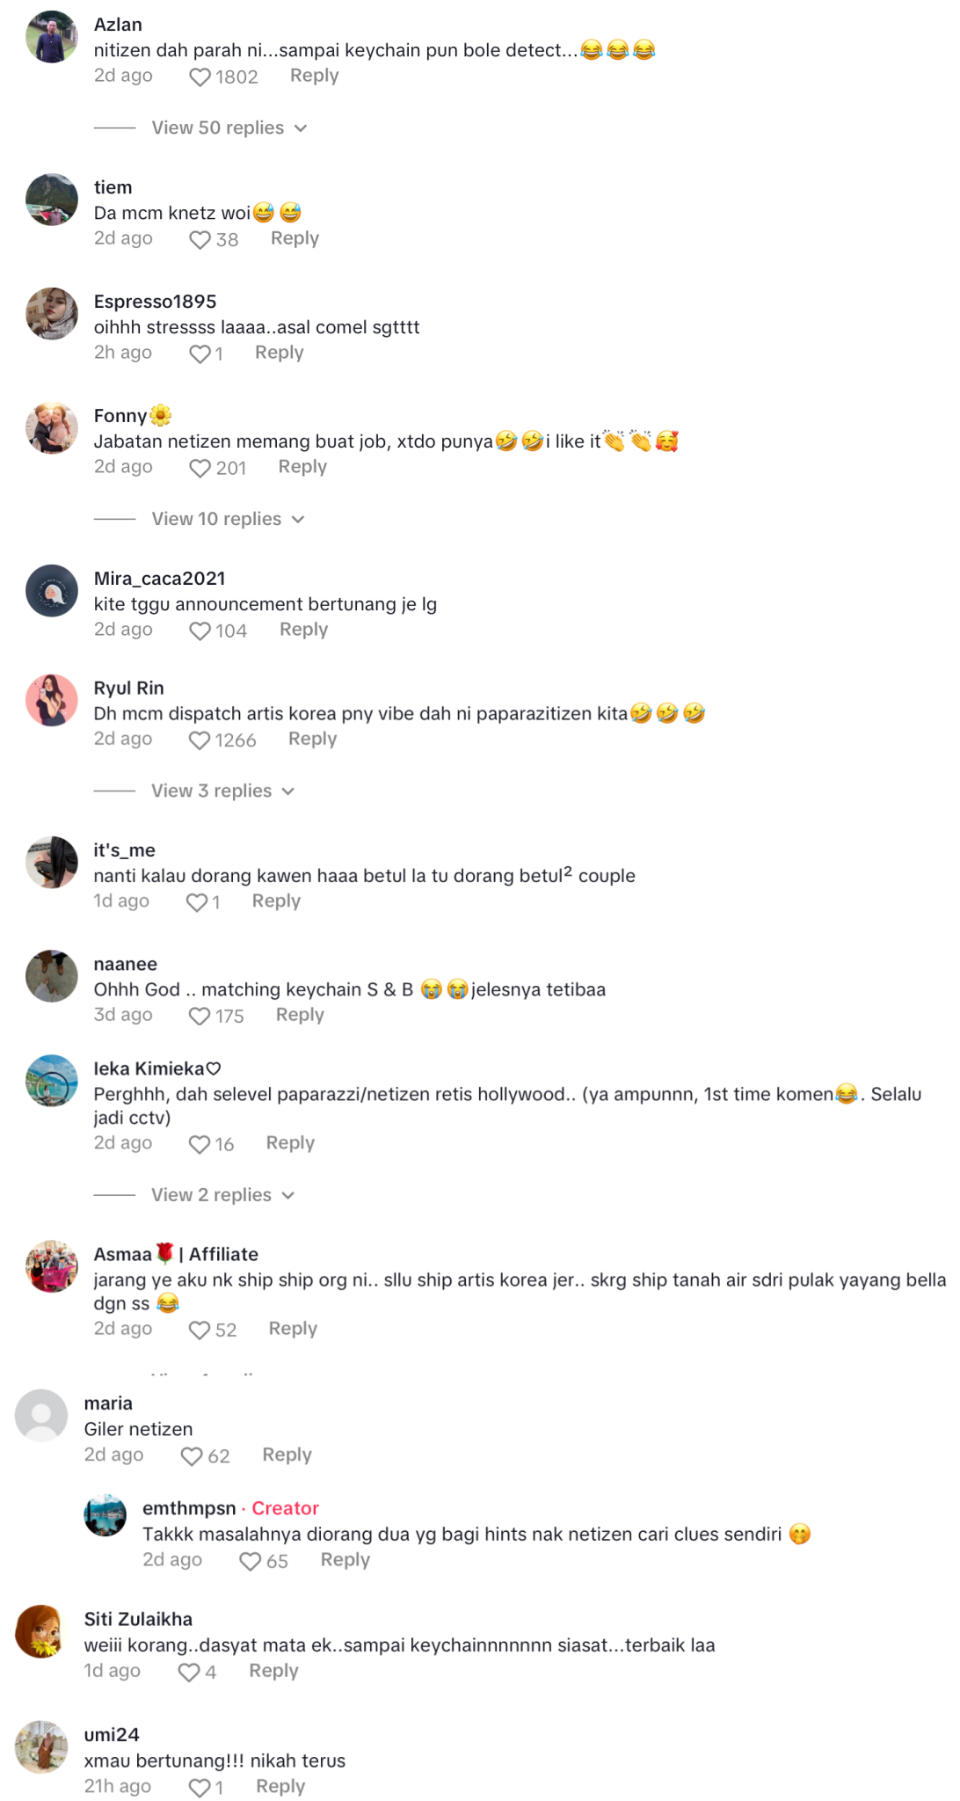Tap the heart on Fonny's comment
Viewport: 960px width, 1801px height.
(x=199, y=469)
